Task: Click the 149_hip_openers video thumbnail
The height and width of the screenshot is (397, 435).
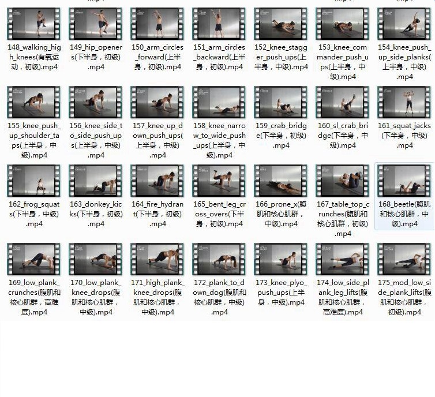Action: click(x=95, y=24)
